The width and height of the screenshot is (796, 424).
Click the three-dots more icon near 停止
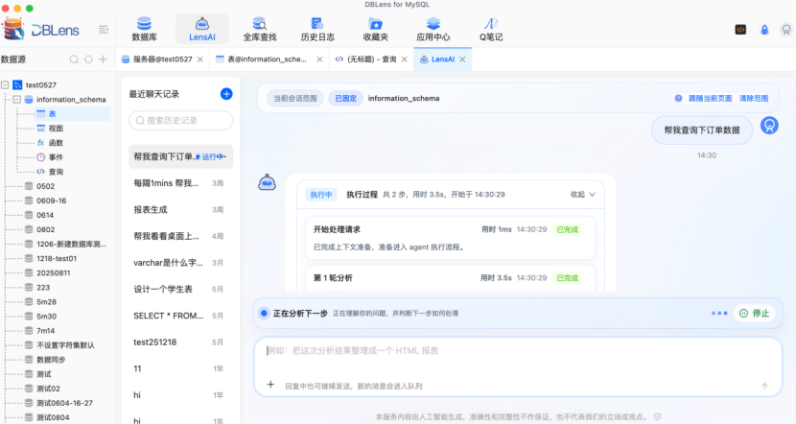point(719,314)
